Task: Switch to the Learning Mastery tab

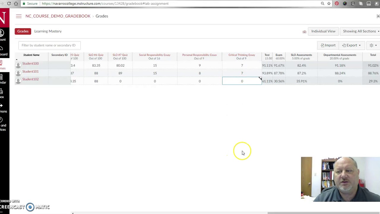Action: [48, 31]
